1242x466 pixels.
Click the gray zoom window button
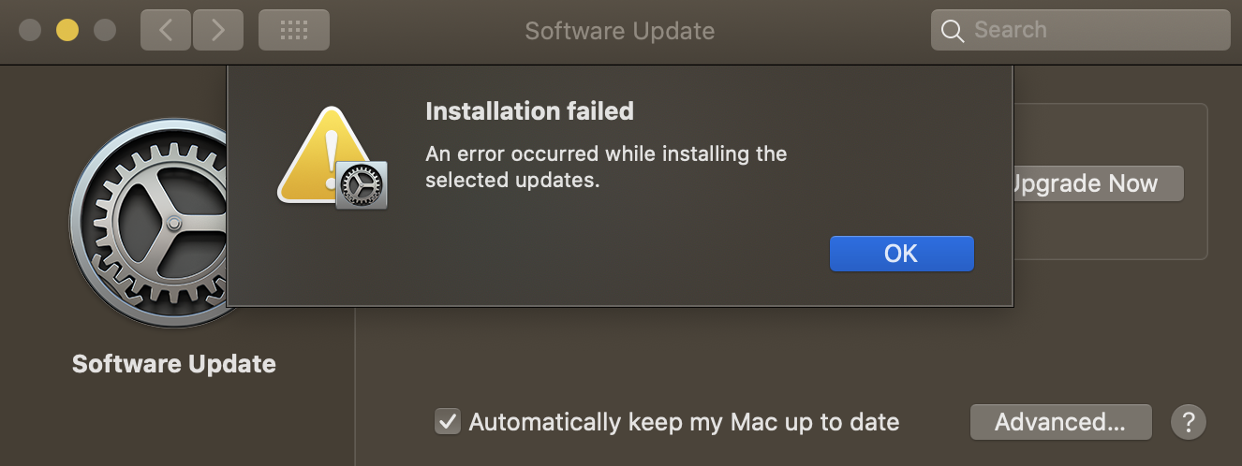tap(105, 30)
